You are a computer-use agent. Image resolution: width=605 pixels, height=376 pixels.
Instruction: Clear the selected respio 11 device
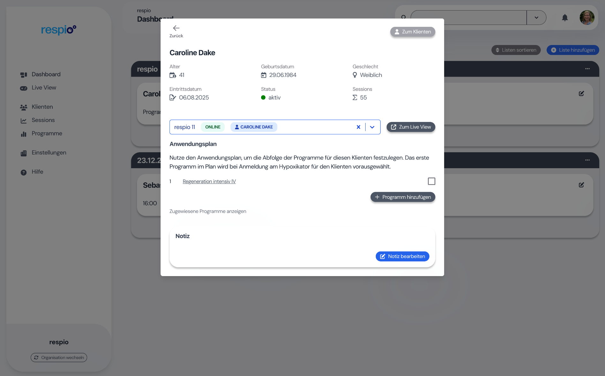358,127
